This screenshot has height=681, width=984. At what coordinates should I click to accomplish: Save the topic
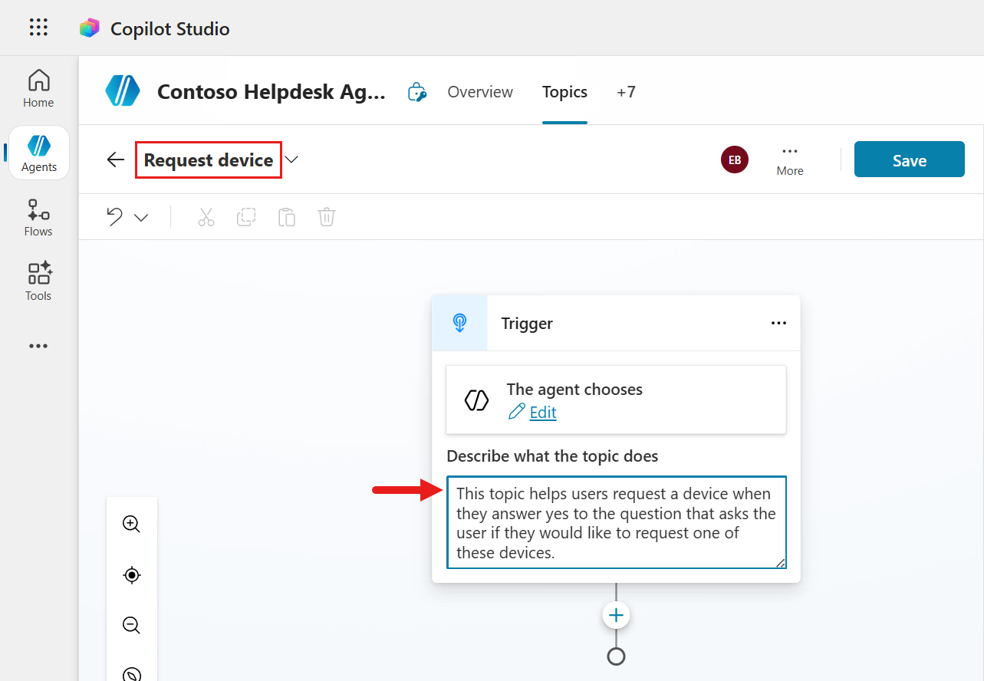pyautogui.click(x=909, y=159)
